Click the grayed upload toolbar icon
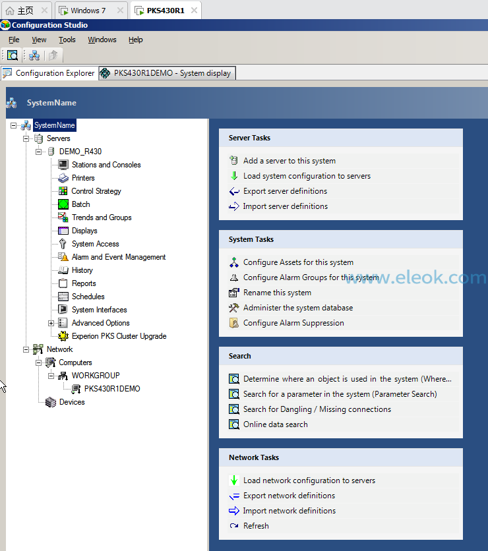 (53, 55)
